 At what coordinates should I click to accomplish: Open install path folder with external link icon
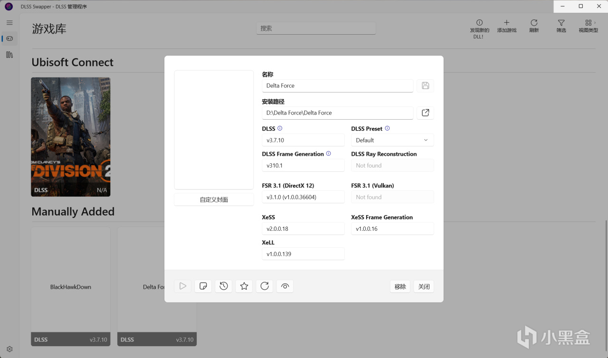coord(426,113)
